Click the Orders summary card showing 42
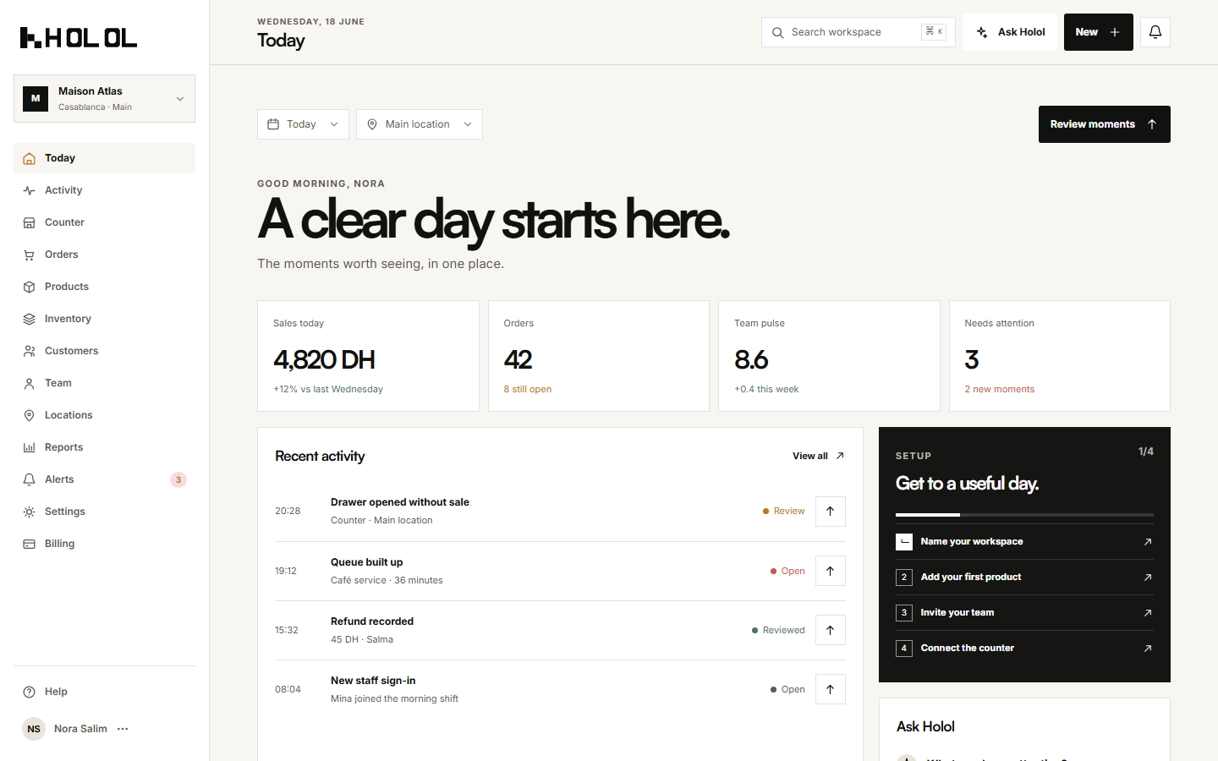Screen dimensions: 1218x761 [598, 356]
